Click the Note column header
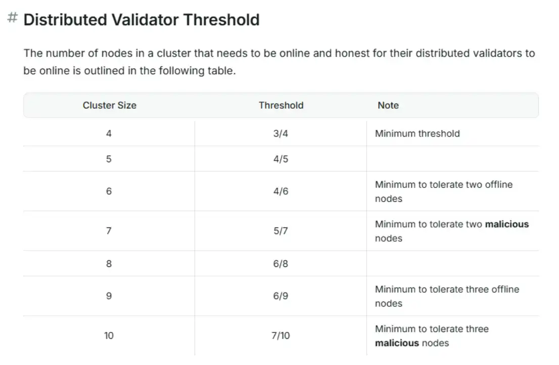Viewport: 559px width, 365px height. [x=388, y=105]
